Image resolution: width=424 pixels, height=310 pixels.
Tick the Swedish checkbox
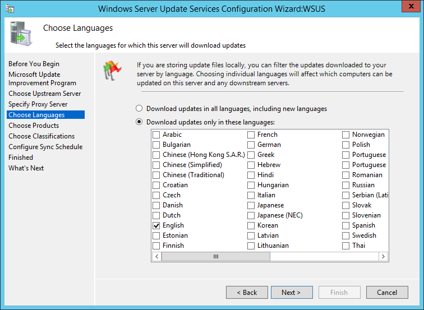(x=345, y=235)
